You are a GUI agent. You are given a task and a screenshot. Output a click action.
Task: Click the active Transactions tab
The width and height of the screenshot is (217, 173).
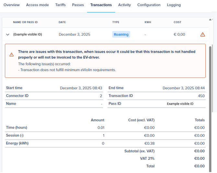101,5
